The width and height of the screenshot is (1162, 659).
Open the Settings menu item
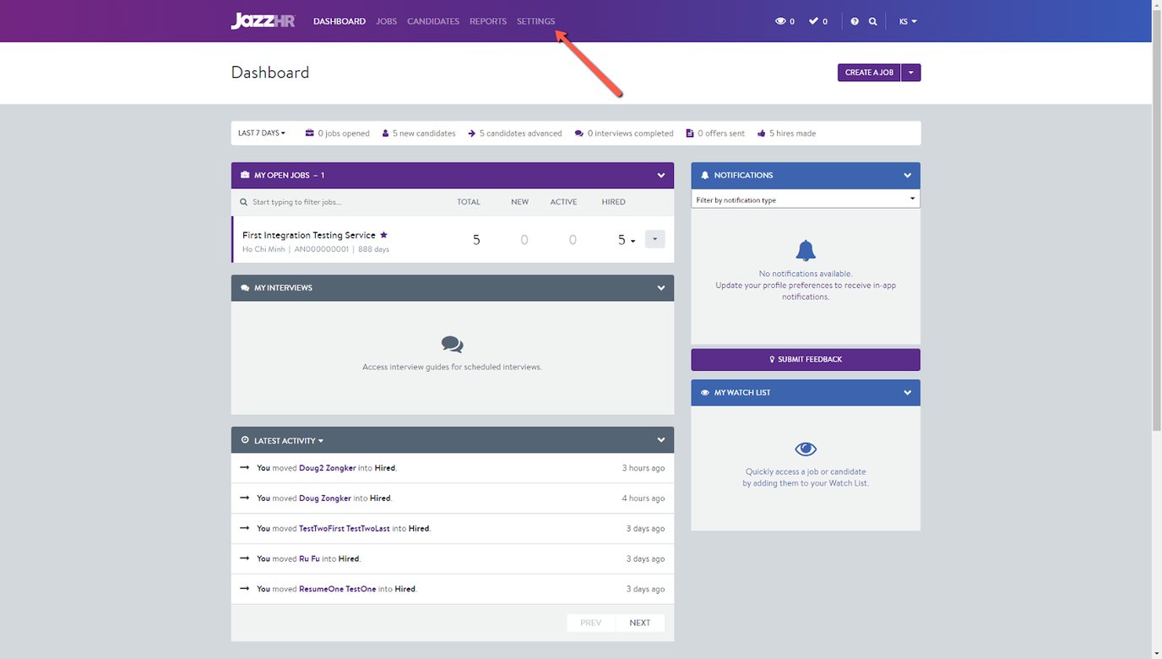(x=535, y=21)
